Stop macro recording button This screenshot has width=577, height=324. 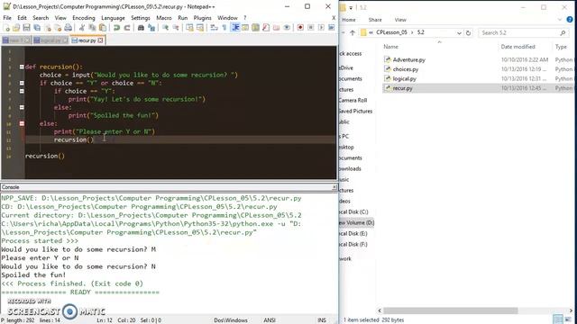[x=310, y=28]
